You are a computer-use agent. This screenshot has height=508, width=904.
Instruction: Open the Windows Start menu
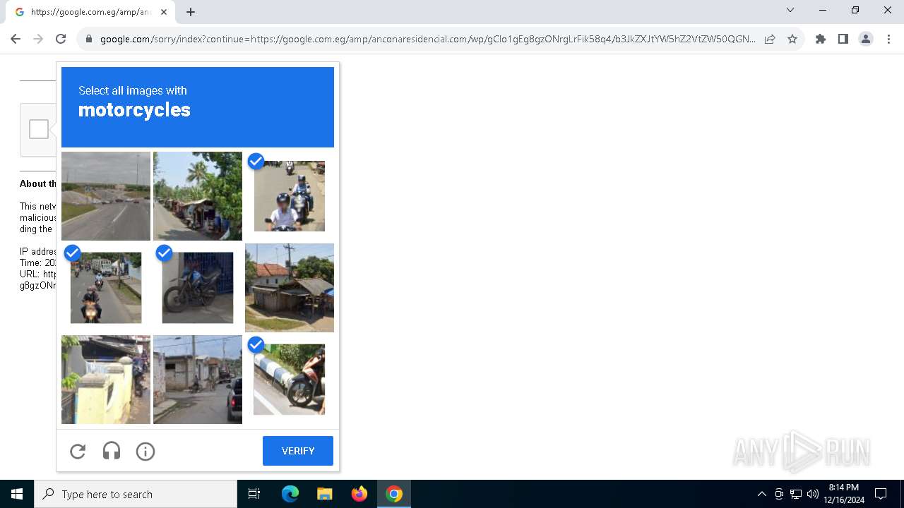(17, 494)
